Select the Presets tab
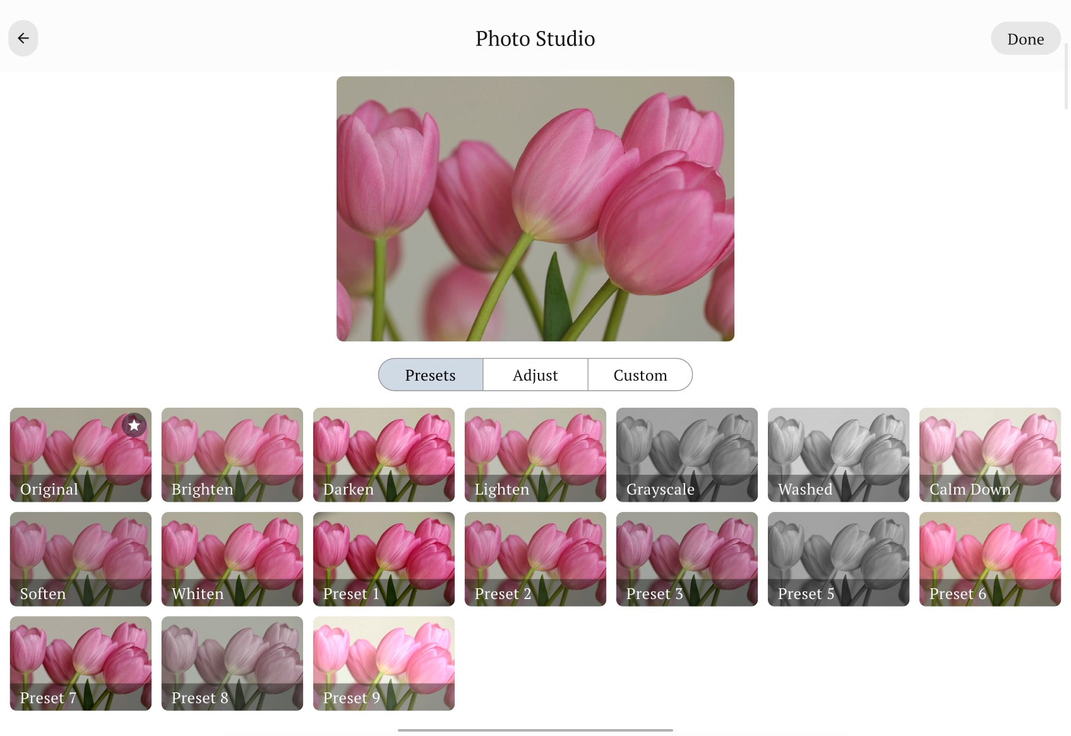The width and height of the screenshot is (1071, 736). tap(430, 374)
